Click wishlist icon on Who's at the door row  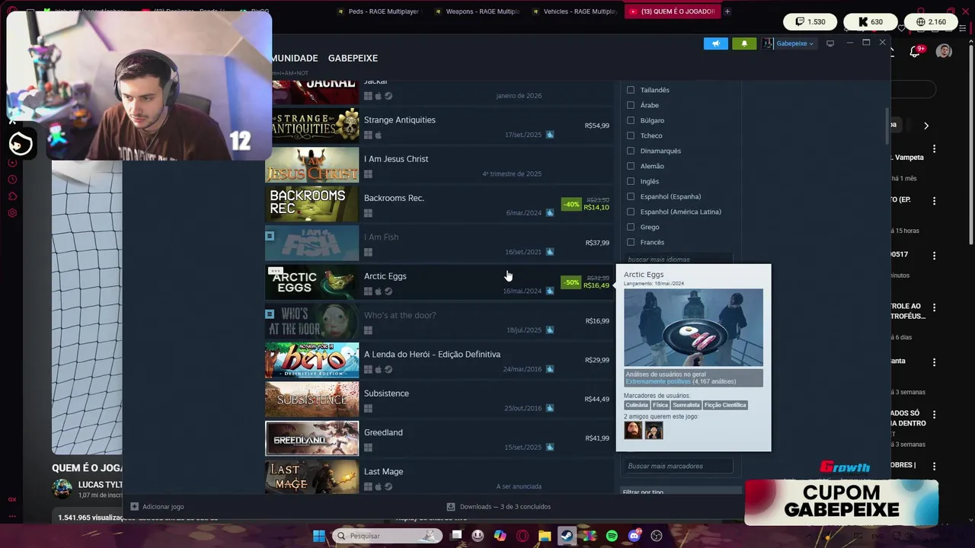click(x=550, y=330)
